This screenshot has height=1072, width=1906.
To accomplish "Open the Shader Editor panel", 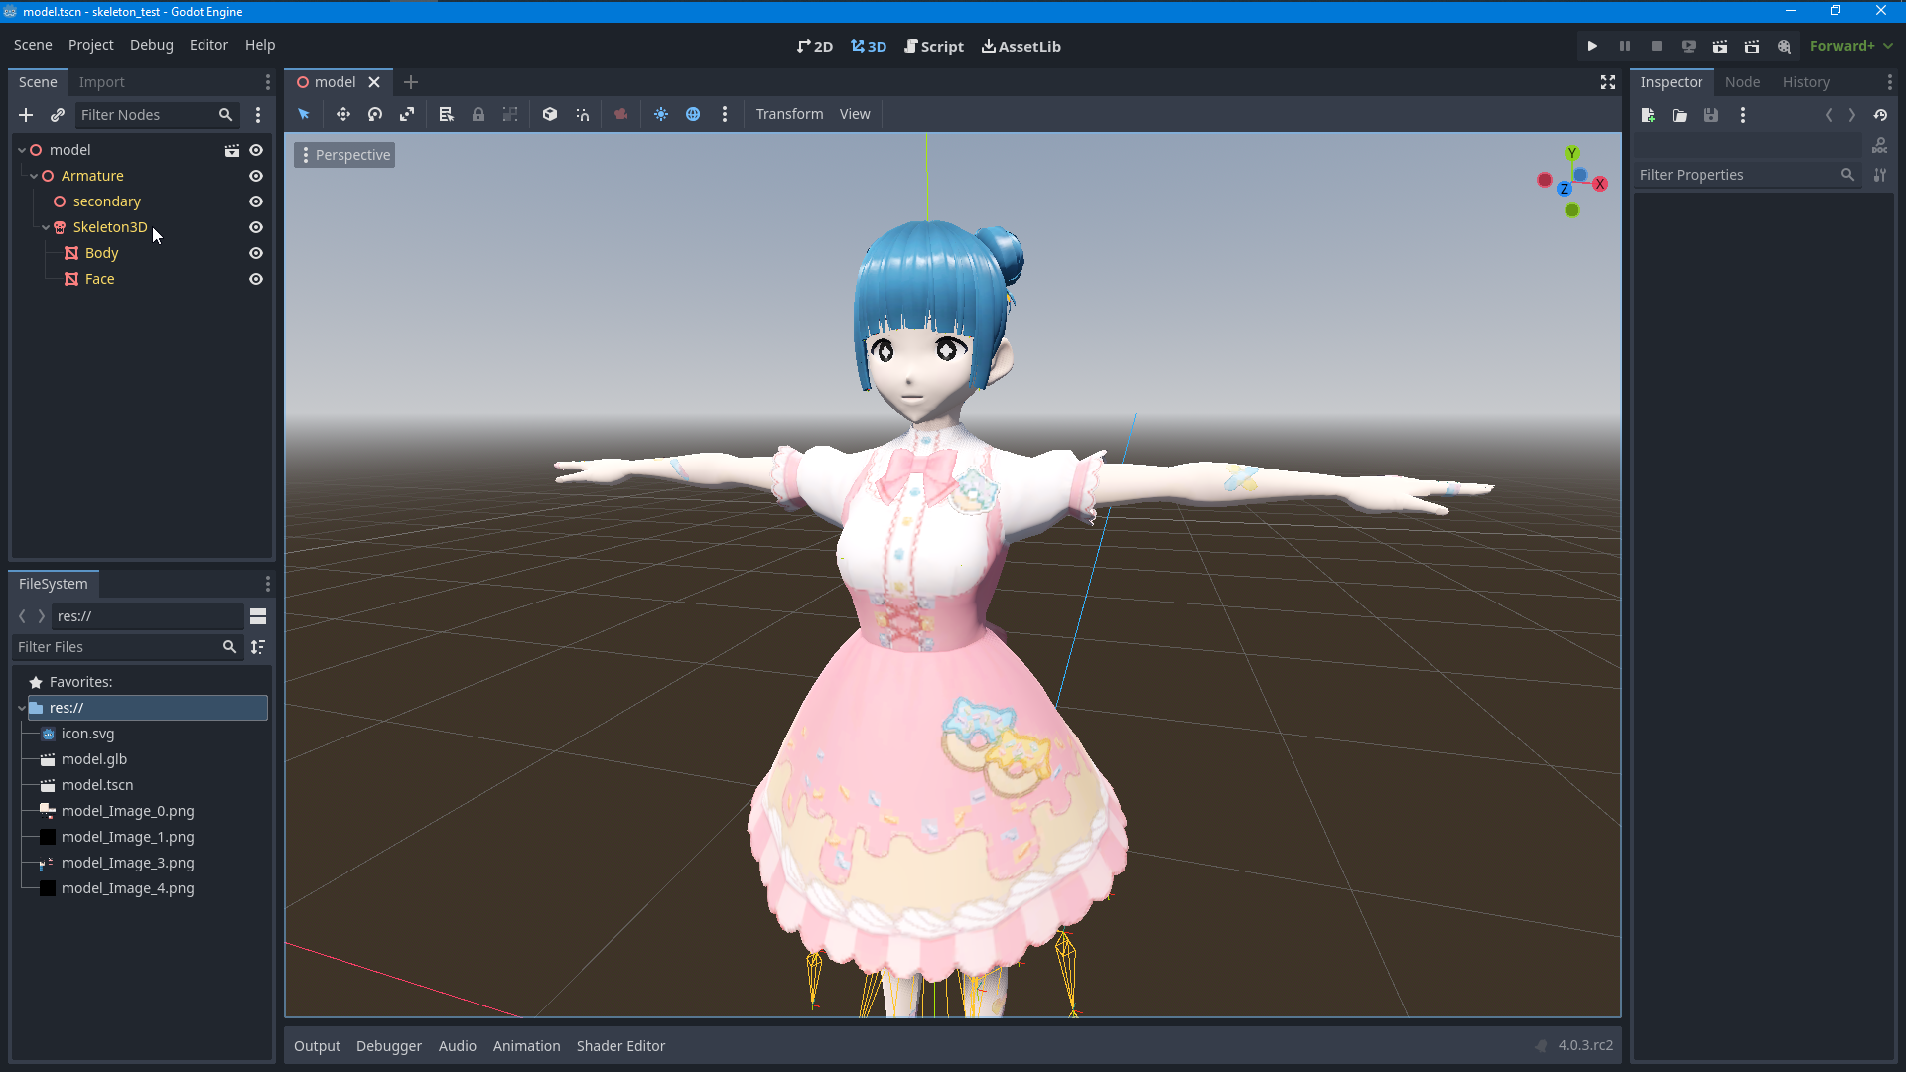I will point(620,1045).
